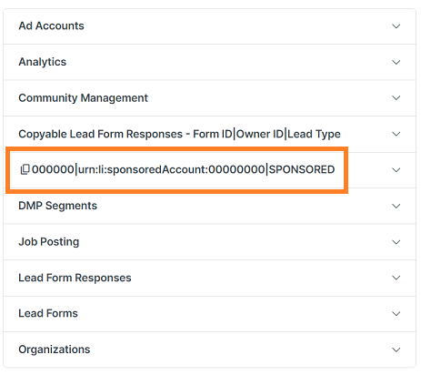Select the Analytics label
The width and height of the screenshot is (421, 375).
tap(43, 62)
